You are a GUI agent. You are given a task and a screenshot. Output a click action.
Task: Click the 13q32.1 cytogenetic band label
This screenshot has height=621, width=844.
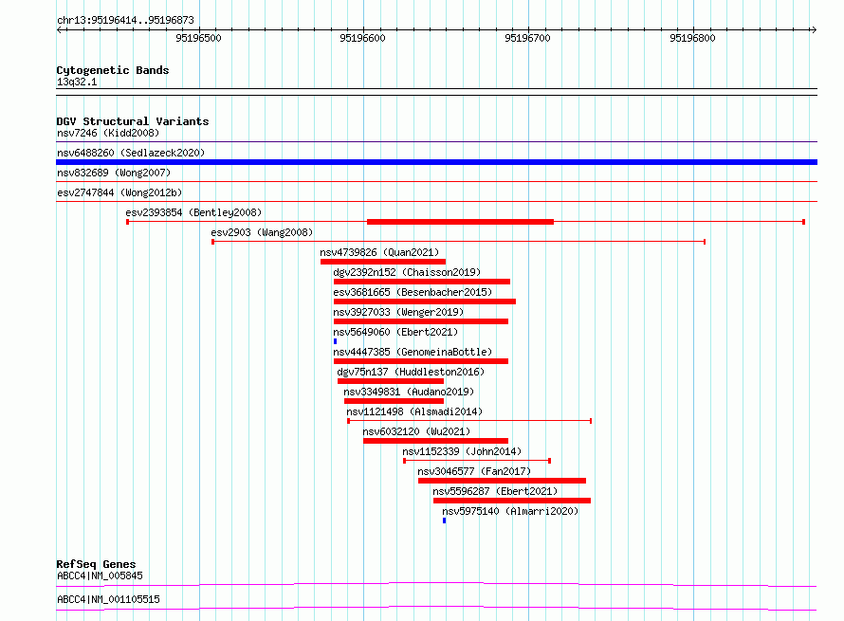77,82
